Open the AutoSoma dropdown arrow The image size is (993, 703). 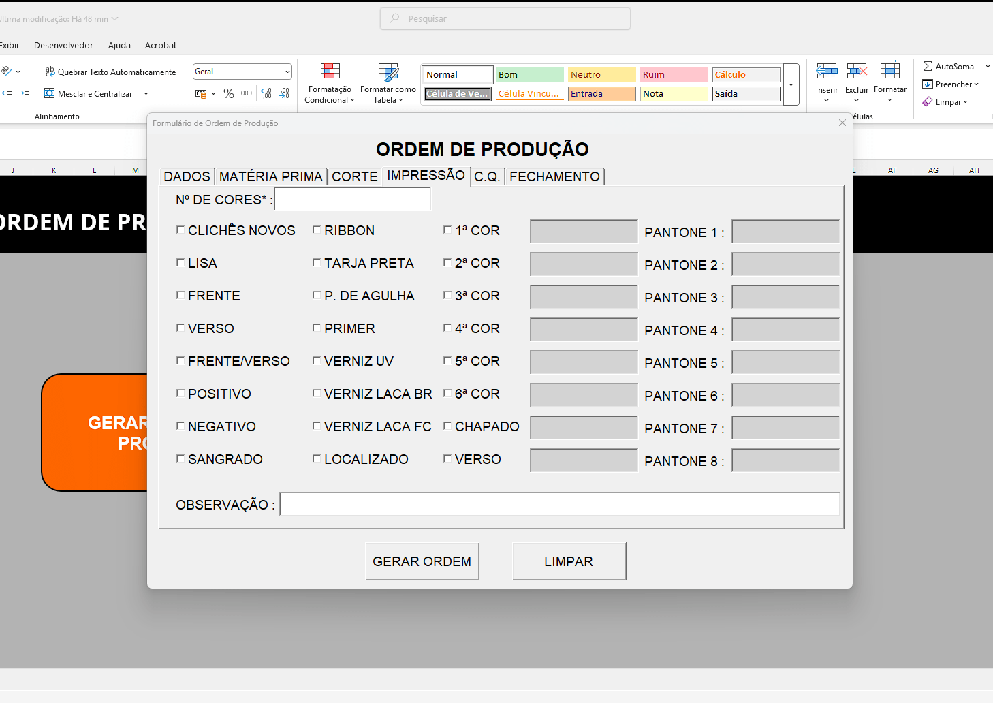988,67
